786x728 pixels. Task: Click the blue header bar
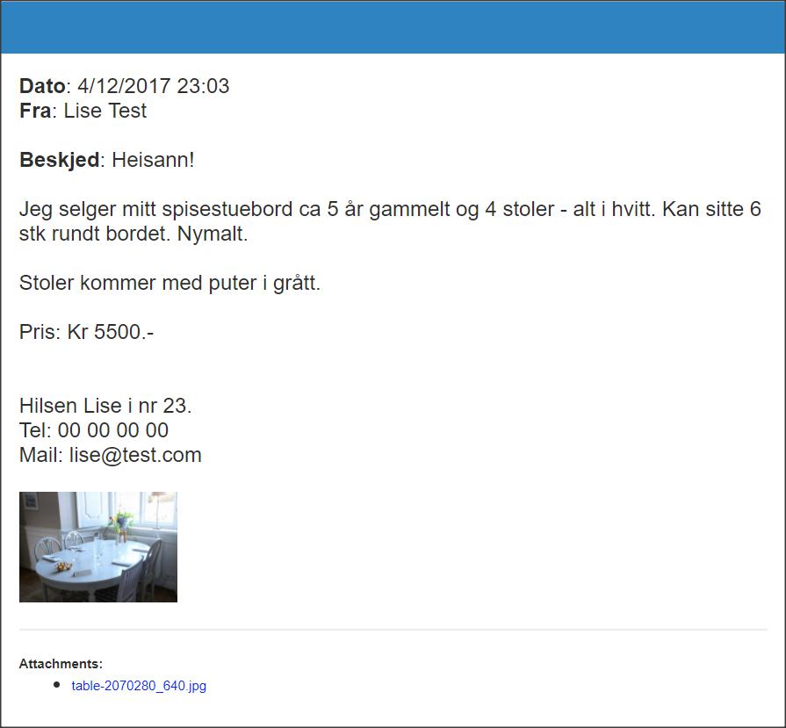pos(393,27)
